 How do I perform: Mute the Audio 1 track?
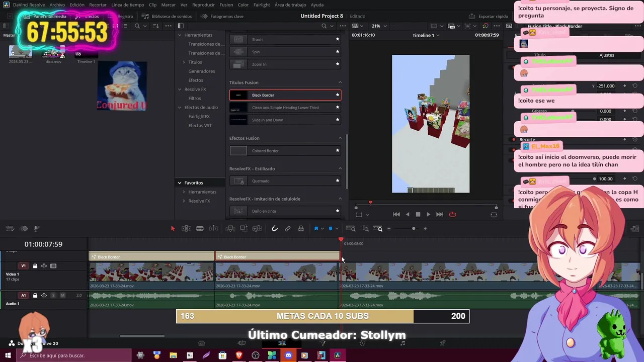click(62, 296)
